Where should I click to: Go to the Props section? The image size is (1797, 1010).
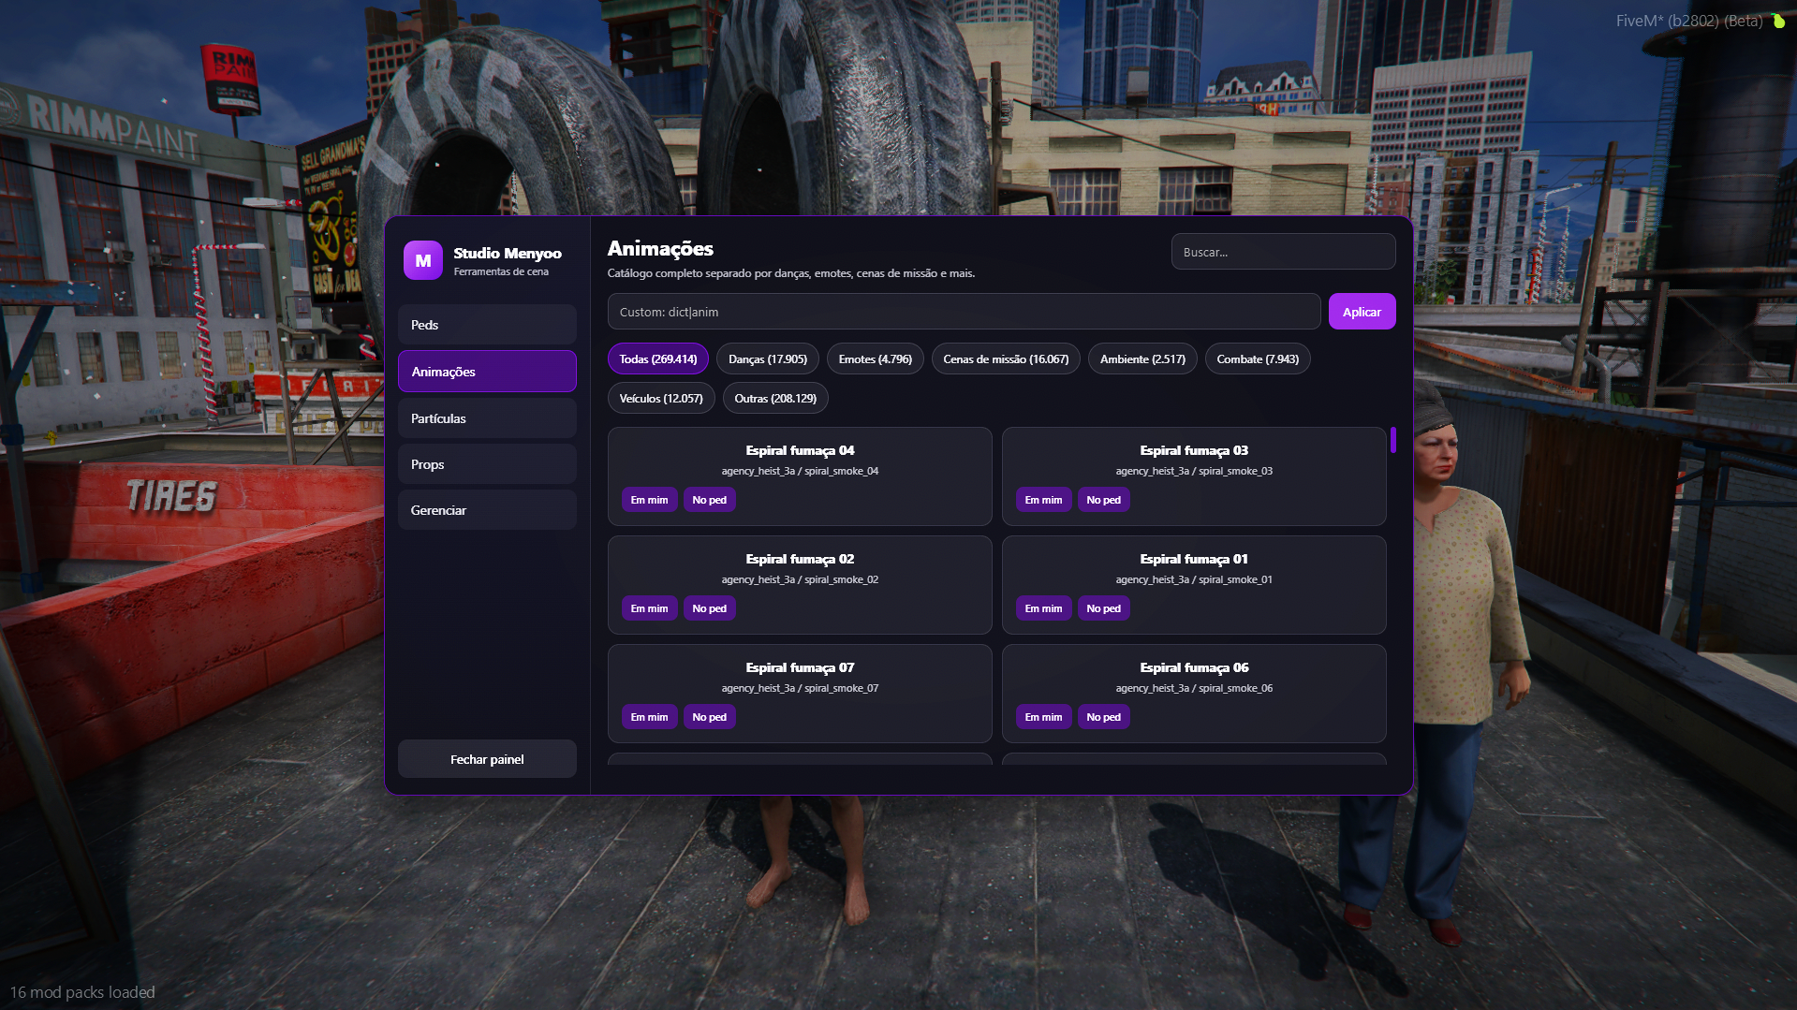[x=487, y=464]
